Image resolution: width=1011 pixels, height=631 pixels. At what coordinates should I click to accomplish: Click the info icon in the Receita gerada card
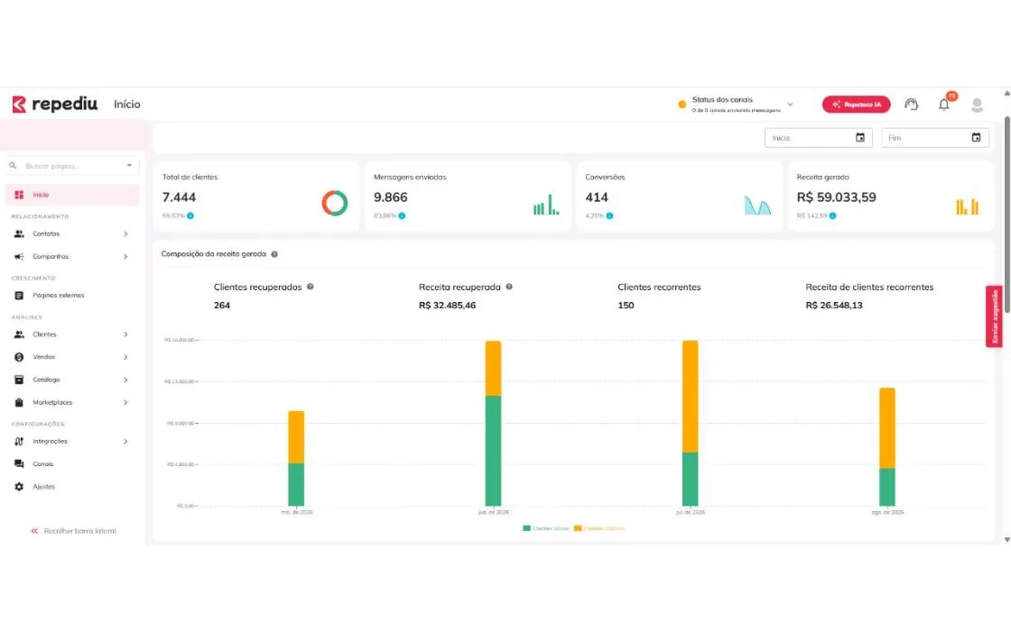point(832,215)
